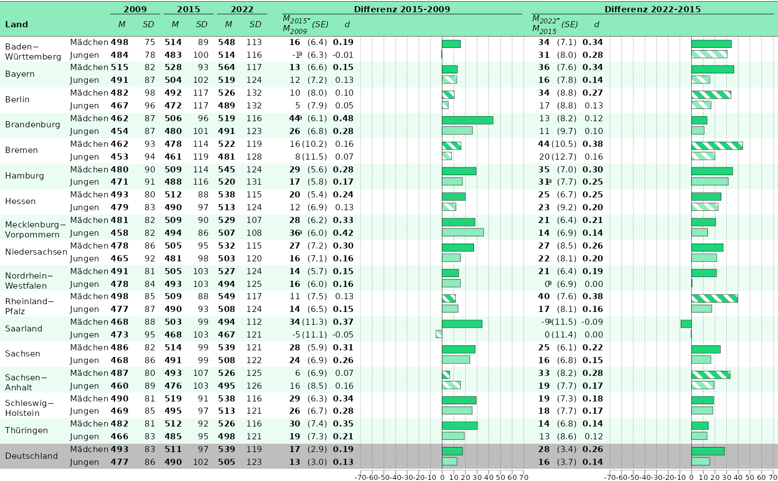Click Saarland Mädchen standard error (11.5)
This screenshot has width=778, height=481.
565,322
